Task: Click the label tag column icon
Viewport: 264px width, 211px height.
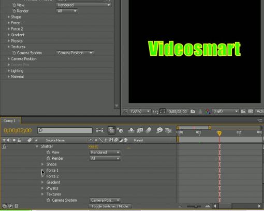Action: (30, 140)
